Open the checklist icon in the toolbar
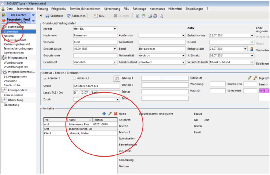This screenshot has height=175, width=270. [x=138, y=16]
